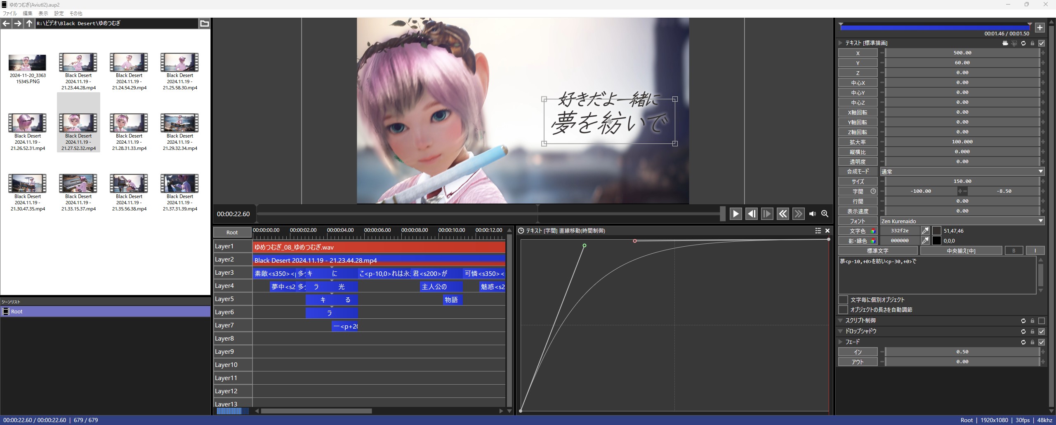Screen dimensions: 1056x425
Task: Click the magnifier zoom icon by preview
Action: pyautogui.click(x=825, y=214)
